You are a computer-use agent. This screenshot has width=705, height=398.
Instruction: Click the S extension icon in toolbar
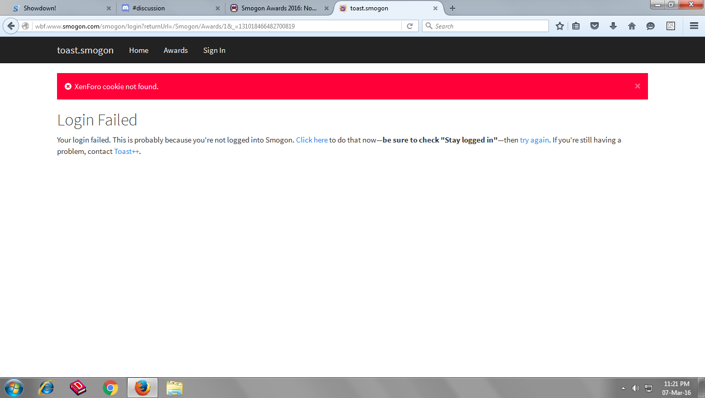[x=671, y=26]
